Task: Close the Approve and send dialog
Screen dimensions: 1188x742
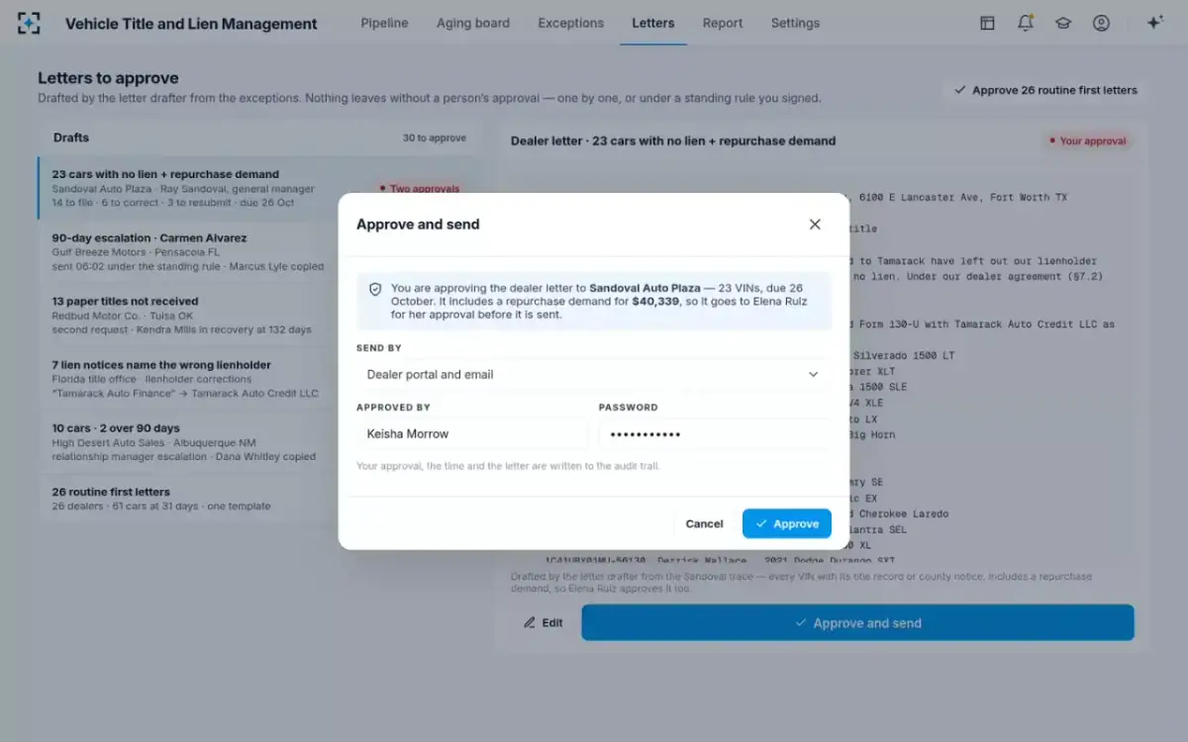Action: pyautogui.click(x=815, y=225)
